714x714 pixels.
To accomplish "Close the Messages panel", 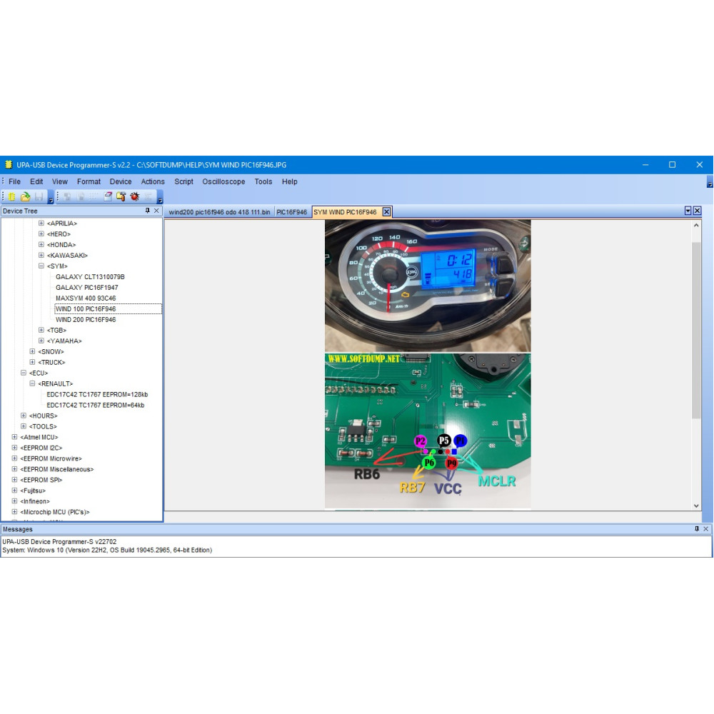I will (x=706, y=528).
